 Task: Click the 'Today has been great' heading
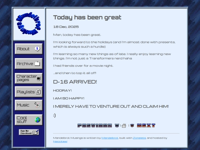coord(87,17)
